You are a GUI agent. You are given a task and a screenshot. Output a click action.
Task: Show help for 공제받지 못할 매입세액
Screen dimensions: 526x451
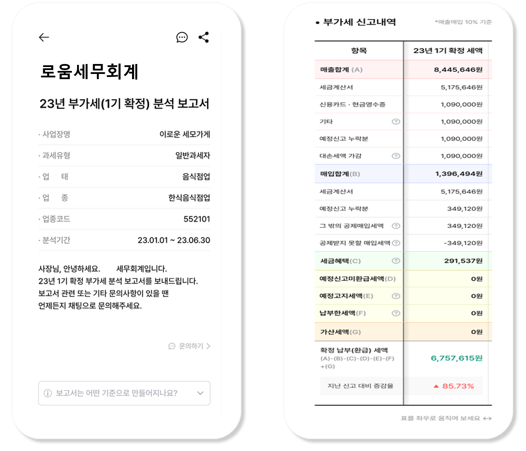pyautogui.click(x=396, y=243)
